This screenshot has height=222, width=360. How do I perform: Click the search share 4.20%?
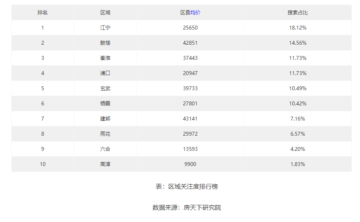point(298,149)
